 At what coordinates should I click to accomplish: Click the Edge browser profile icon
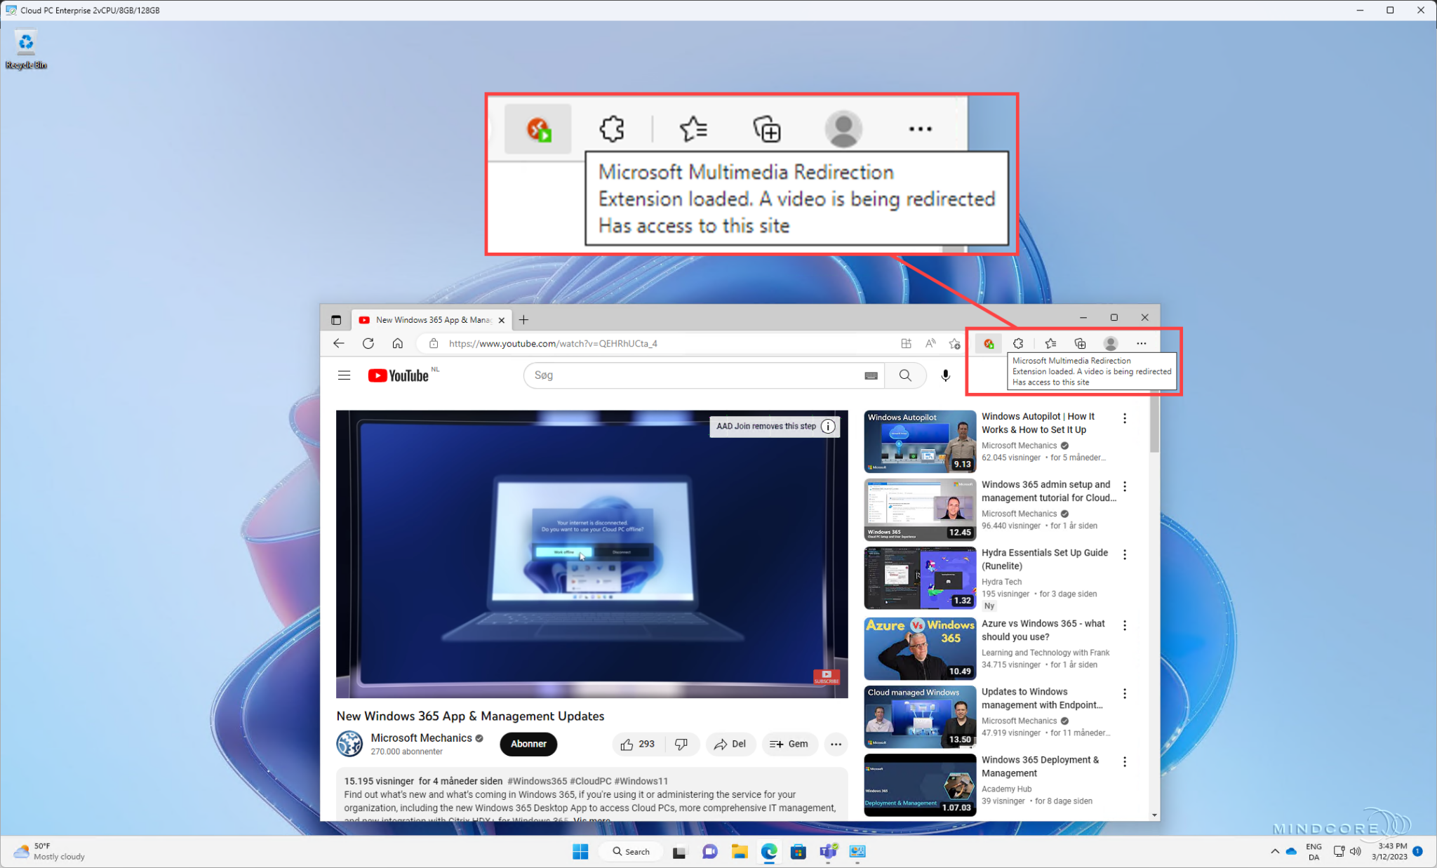pos(1111,343)
